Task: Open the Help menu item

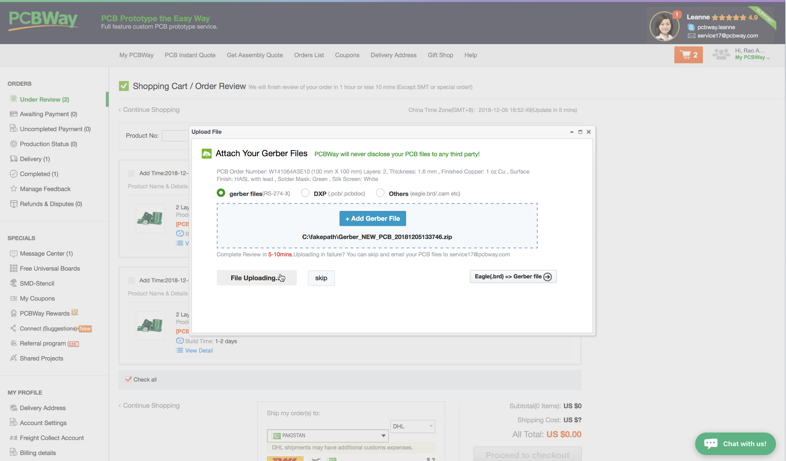Action: click(470, 55)
